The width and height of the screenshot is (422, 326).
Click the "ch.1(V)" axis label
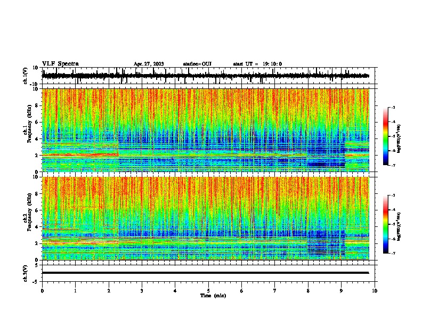pos(26,76)
